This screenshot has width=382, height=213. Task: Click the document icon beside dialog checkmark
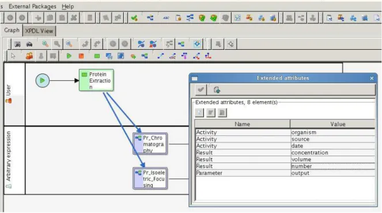[x=217, y=90]
